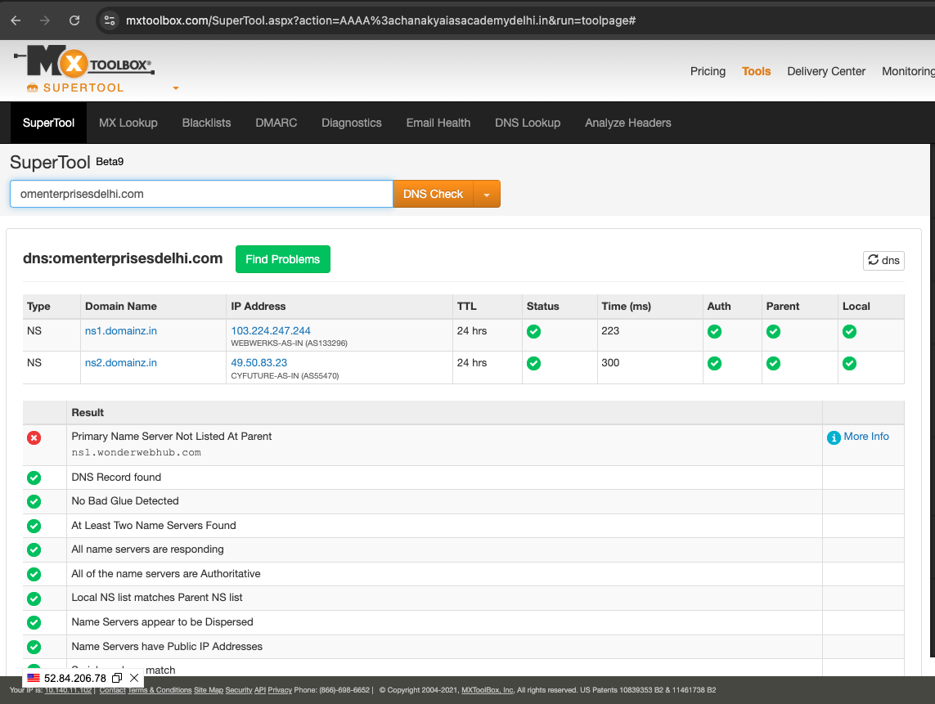Click the copy IP address icon beside 52.84.206.78

click(117, 678)
